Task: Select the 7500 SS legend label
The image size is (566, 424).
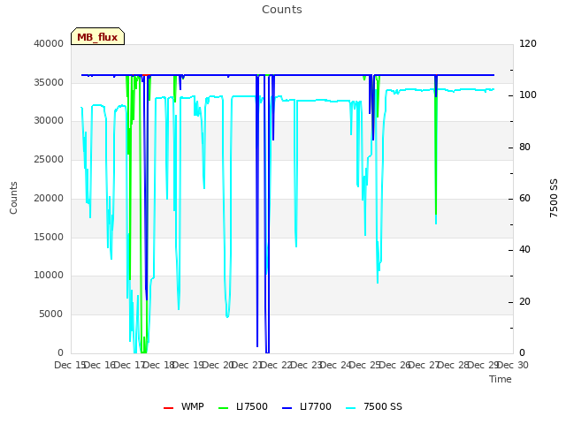Action: click(x=383, y=406)
